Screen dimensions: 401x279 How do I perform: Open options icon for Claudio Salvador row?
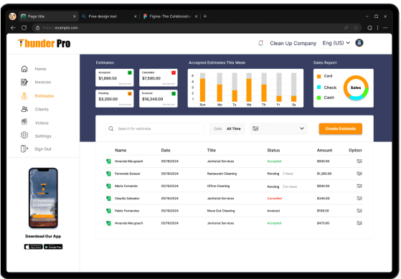click(x=359, y=198)
